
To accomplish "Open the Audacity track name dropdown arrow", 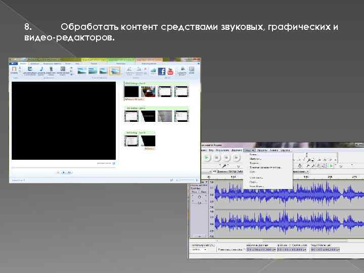I will pyautogui.click(x=206, y=182).
